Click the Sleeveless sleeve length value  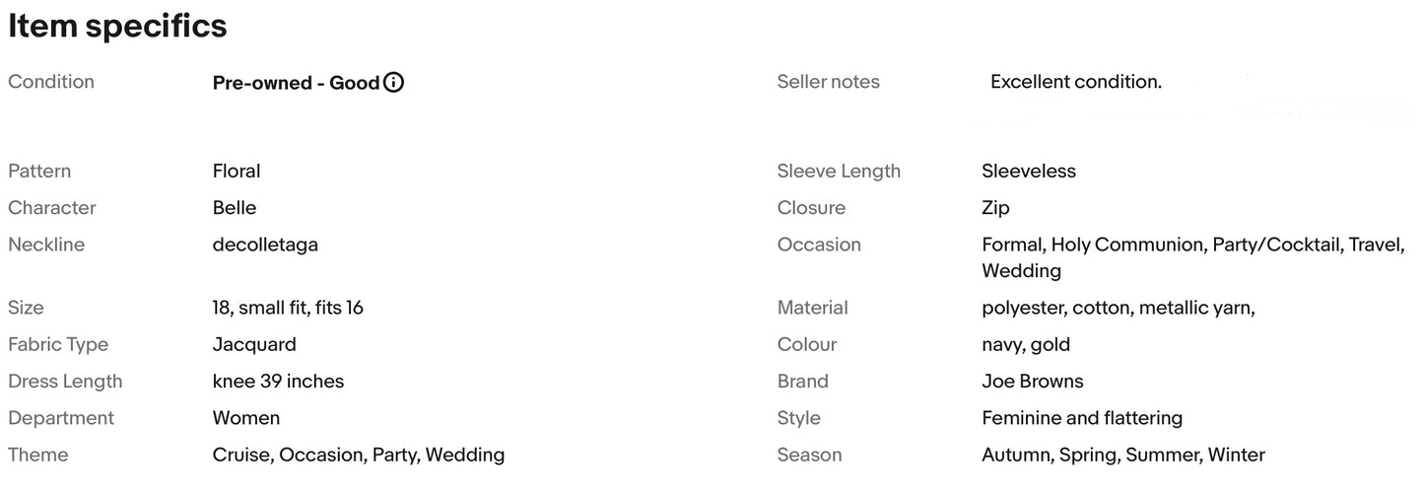coord(1029,171)
